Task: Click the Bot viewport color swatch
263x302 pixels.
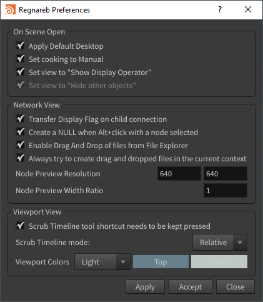Action: pos(219,262)
